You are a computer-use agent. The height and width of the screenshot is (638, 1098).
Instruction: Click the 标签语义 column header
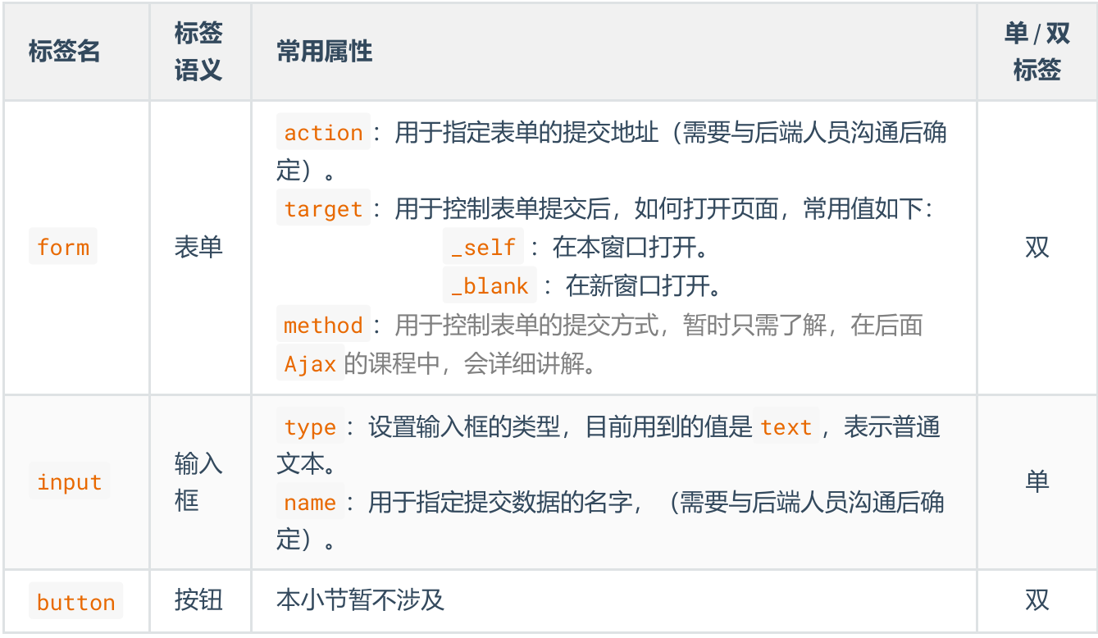198,52
